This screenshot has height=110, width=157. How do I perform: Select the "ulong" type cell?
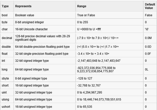pyautogui.click(x=5, y=99)
